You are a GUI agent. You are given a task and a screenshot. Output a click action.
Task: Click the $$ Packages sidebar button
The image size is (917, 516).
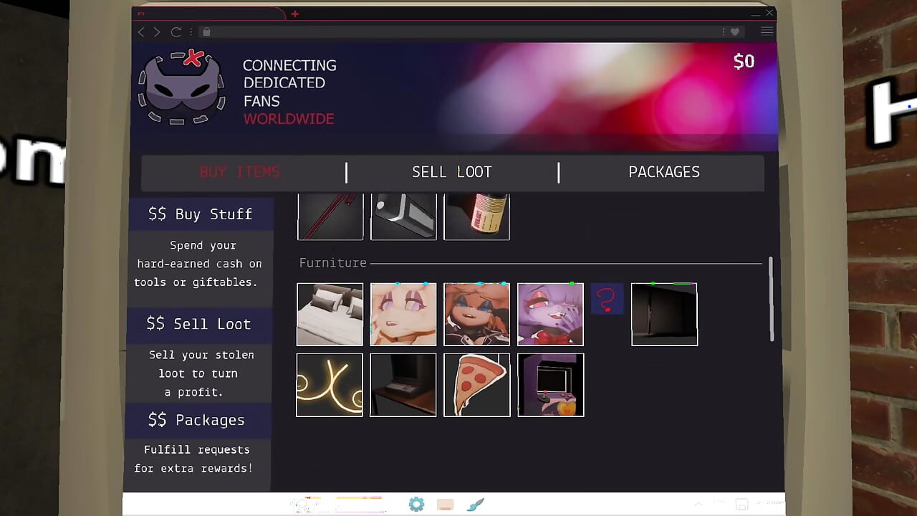tap(196, 420)
